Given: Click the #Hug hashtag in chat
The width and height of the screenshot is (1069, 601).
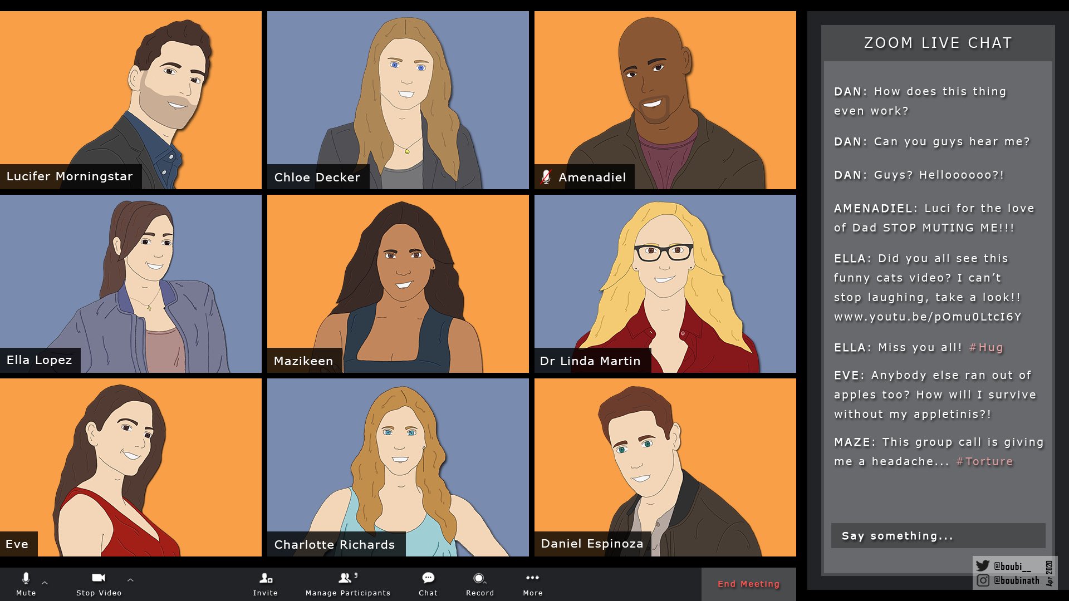Looking at the screenshot, I should click(985, 348).
